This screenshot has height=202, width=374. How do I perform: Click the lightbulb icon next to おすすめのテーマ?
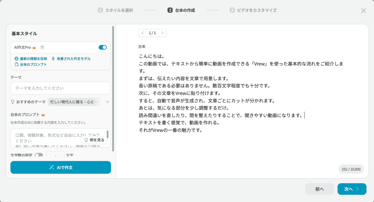click(13, 102)
